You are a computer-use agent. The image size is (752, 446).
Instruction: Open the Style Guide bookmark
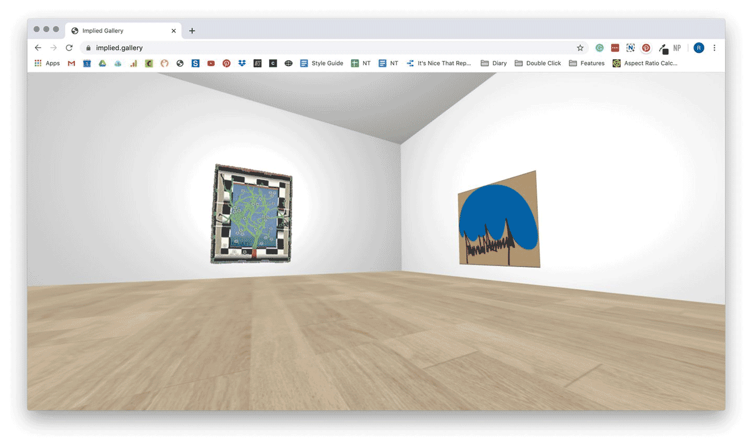coord(322,63)
